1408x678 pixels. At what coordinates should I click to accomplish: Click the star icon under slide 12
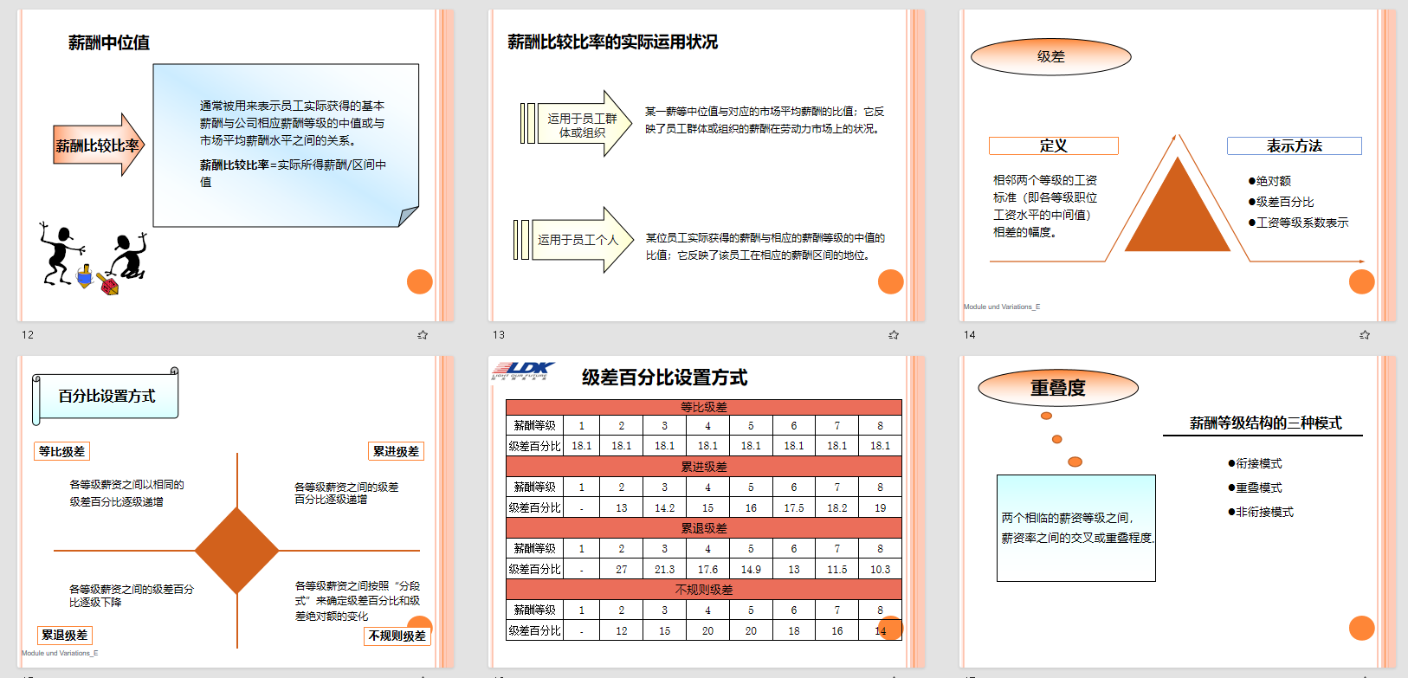pos(423,334)
